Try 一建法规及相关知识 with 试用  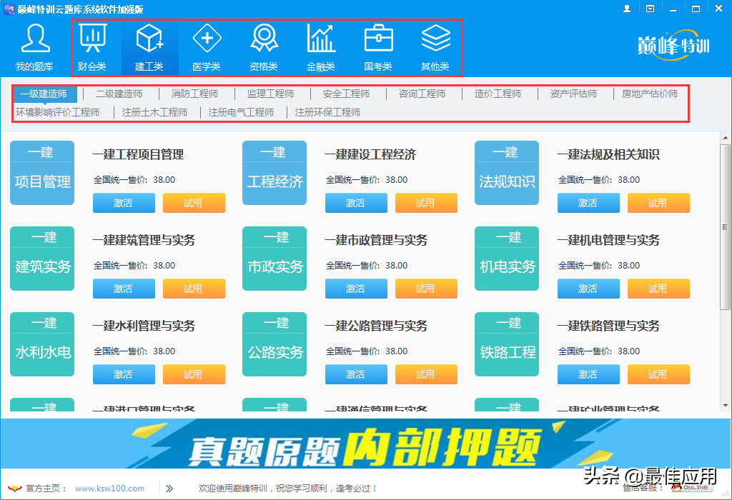point(658,203)
